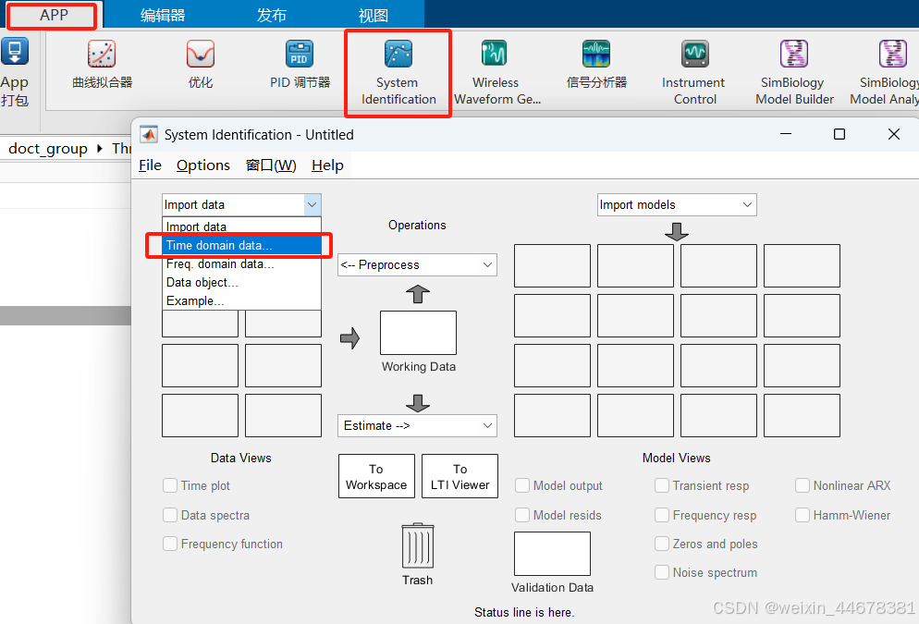
Task: Open the 窗口(W) menu
Action: [x=271, y=165]
